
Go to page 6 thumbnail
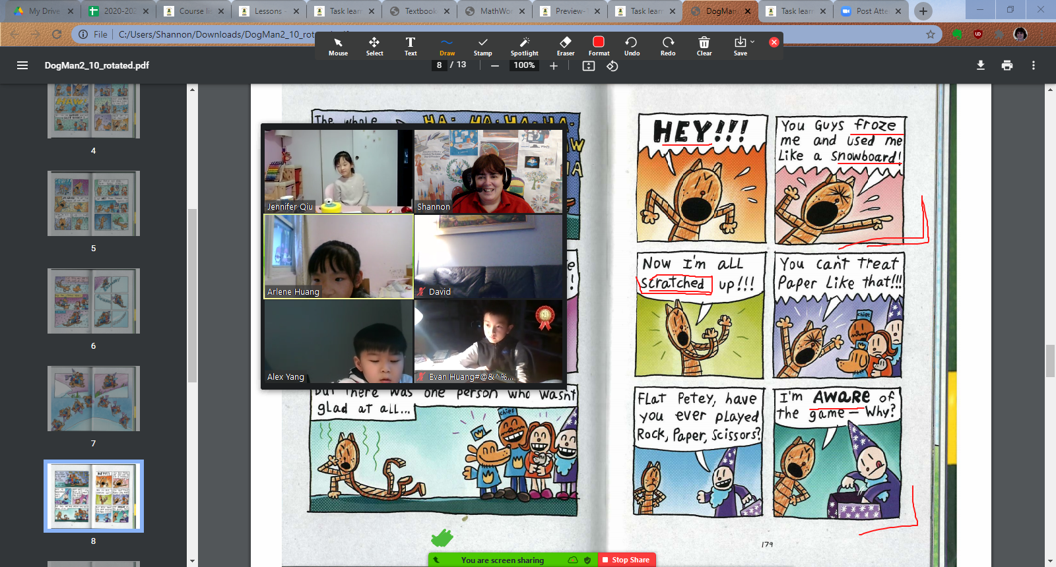click(x=94, y=301)
